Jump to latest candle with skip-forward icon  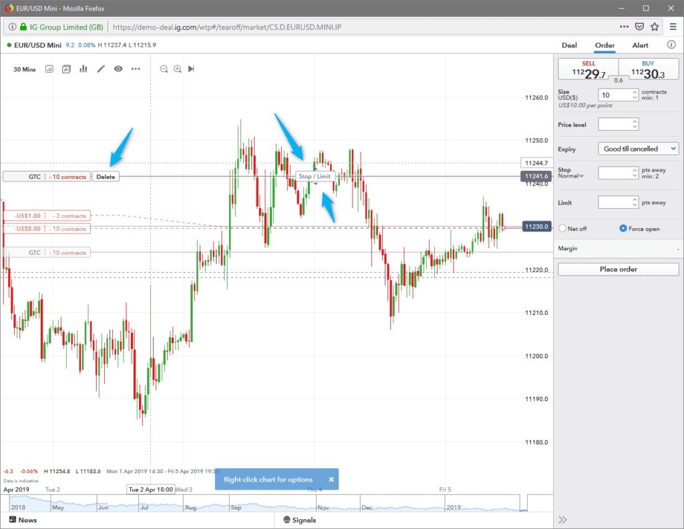coord(192,69)
